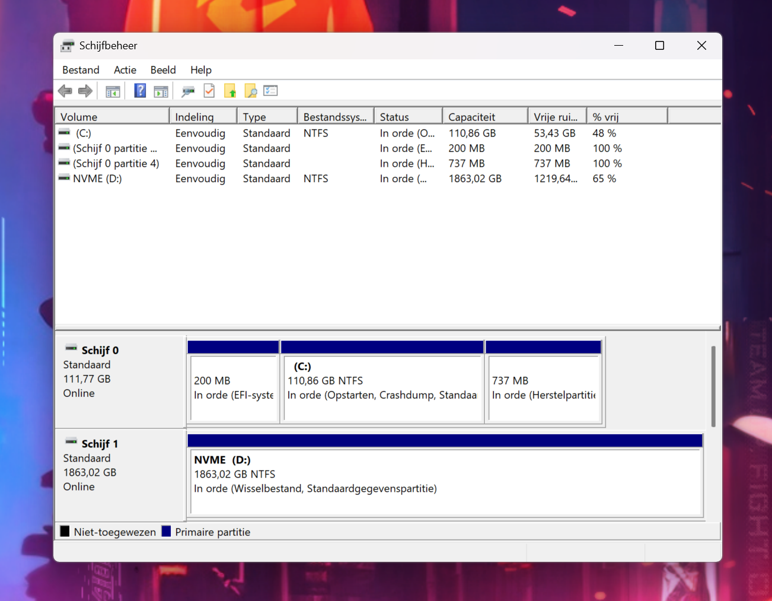The width and height of the screenshot is (772, 601).
Task: Click the disk icon beside Schijf 0
Action: [x=71, y=348]
